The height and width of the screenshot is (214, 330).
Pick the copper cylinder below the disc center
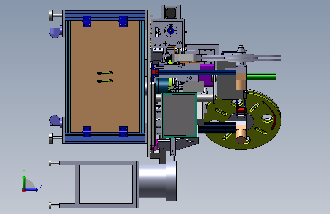pyautogui.click(x=241, y=136)
